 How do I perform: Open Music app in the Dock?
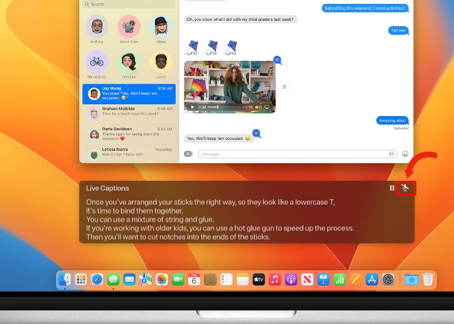(x=275, y=280)
